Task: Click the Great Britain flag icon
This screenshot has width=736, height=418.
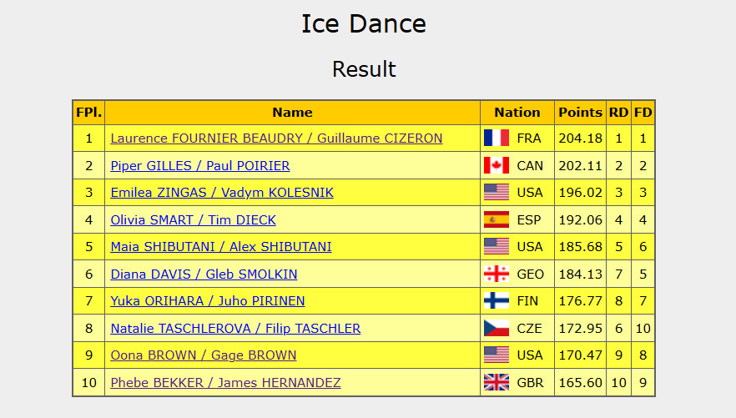Action: [x=496, y=383]
